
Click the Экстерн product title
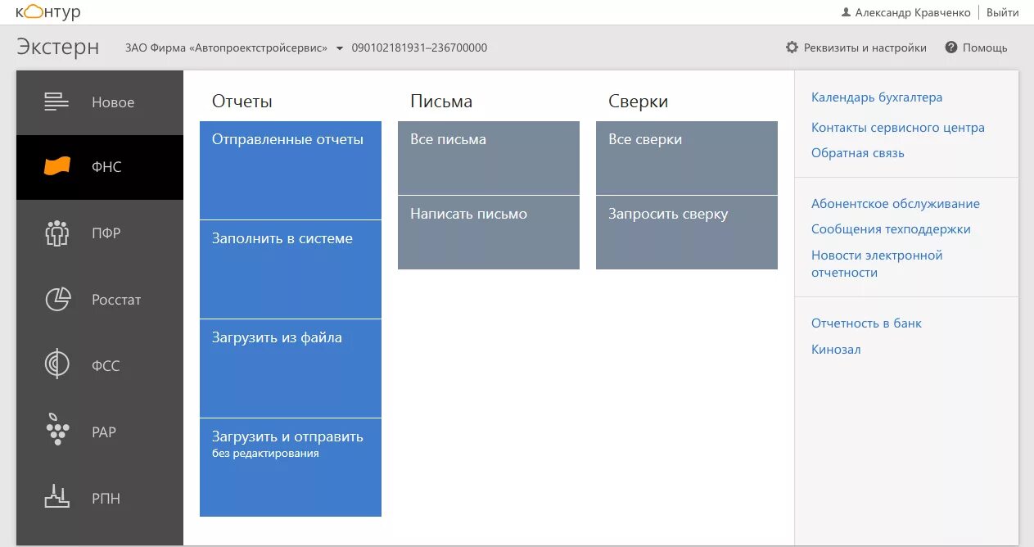[58, 47]
